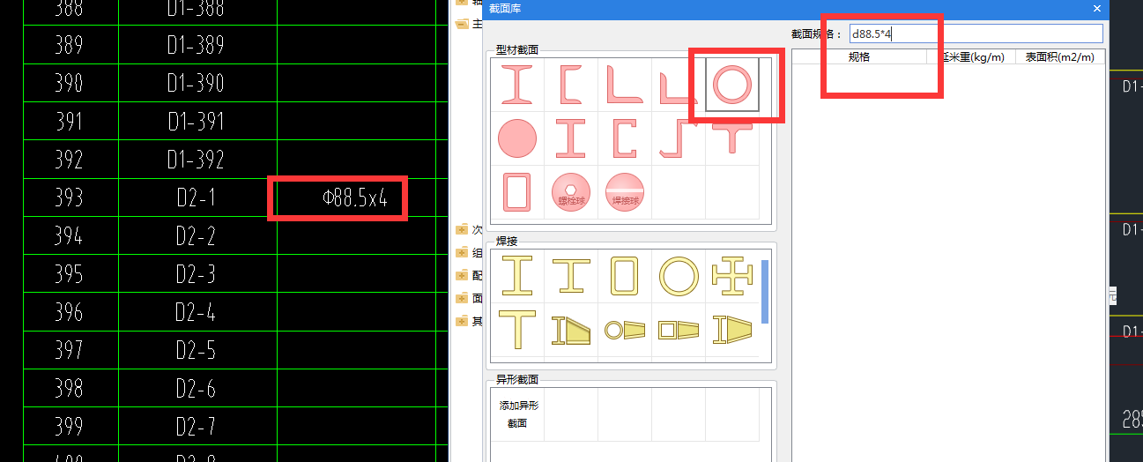
Task: Select the 焊接球 welded ball icon
Action: pos(625,192)
